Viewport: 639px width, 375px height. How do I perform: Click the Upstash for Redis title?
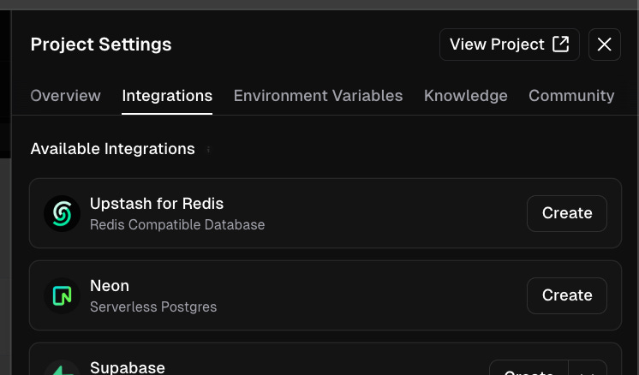(x=157, y=204)
